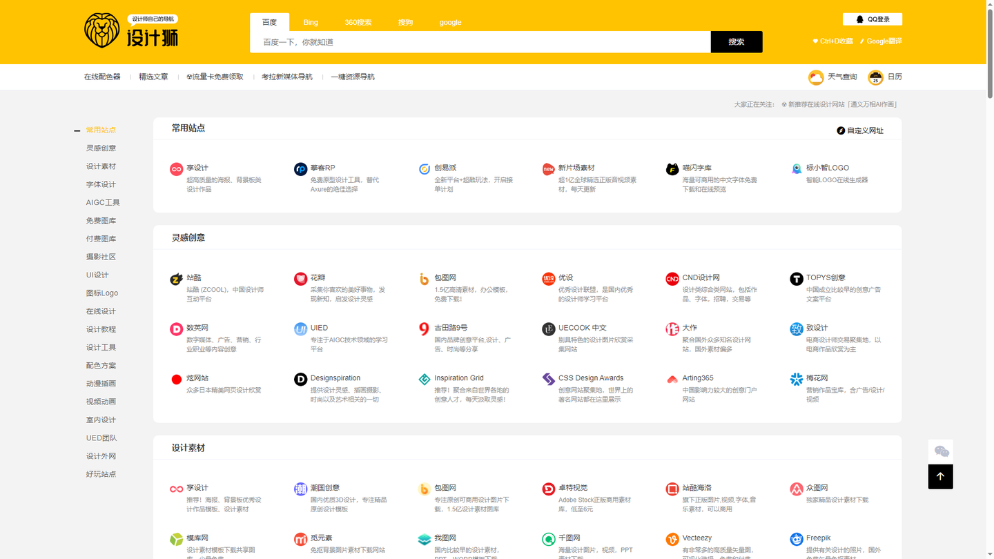
Task: Open the 致设计 icon
Action: 797,329
